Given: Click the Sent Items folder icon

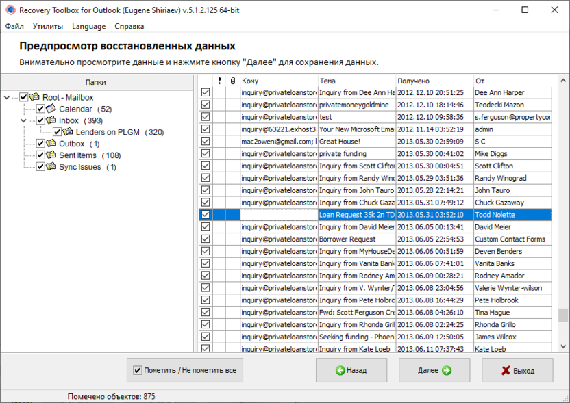Looking at the screenshot, I should click(51, 155).
